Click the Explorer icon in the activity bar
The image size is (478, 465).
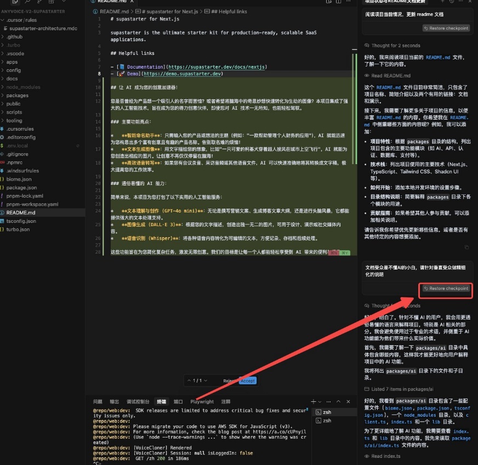pos(15,2)
